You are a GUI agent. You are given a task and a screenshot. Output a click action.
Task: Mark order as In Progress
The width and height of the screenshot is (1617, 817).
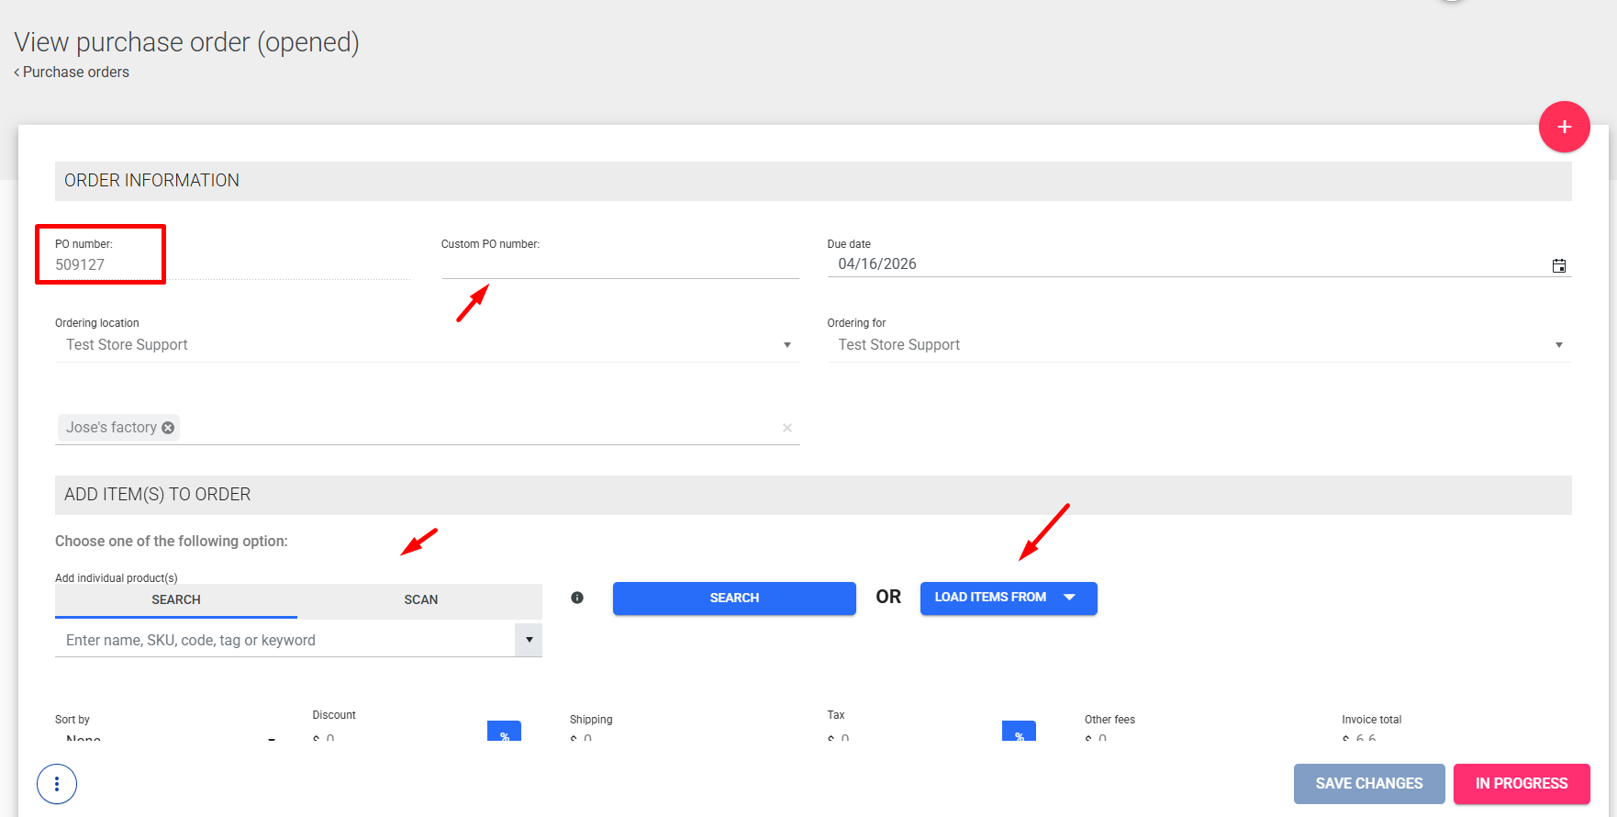pyautogui.click(x=1521, y=783)
